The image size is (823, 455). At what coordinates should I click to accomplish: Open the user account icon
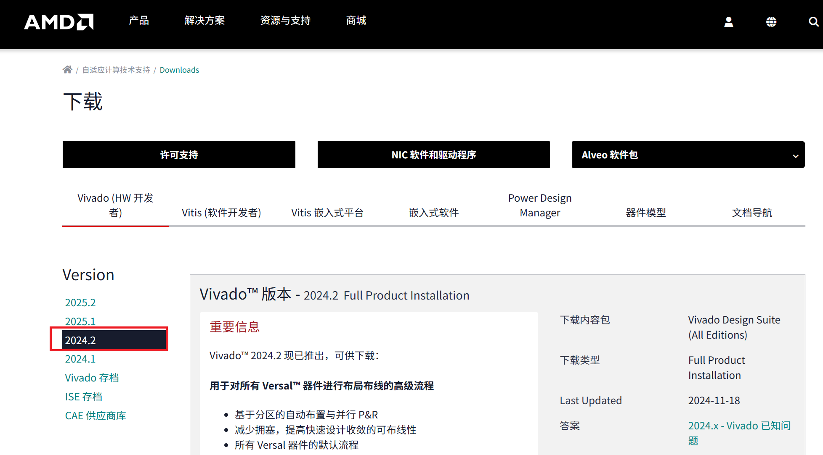[728, 22]
